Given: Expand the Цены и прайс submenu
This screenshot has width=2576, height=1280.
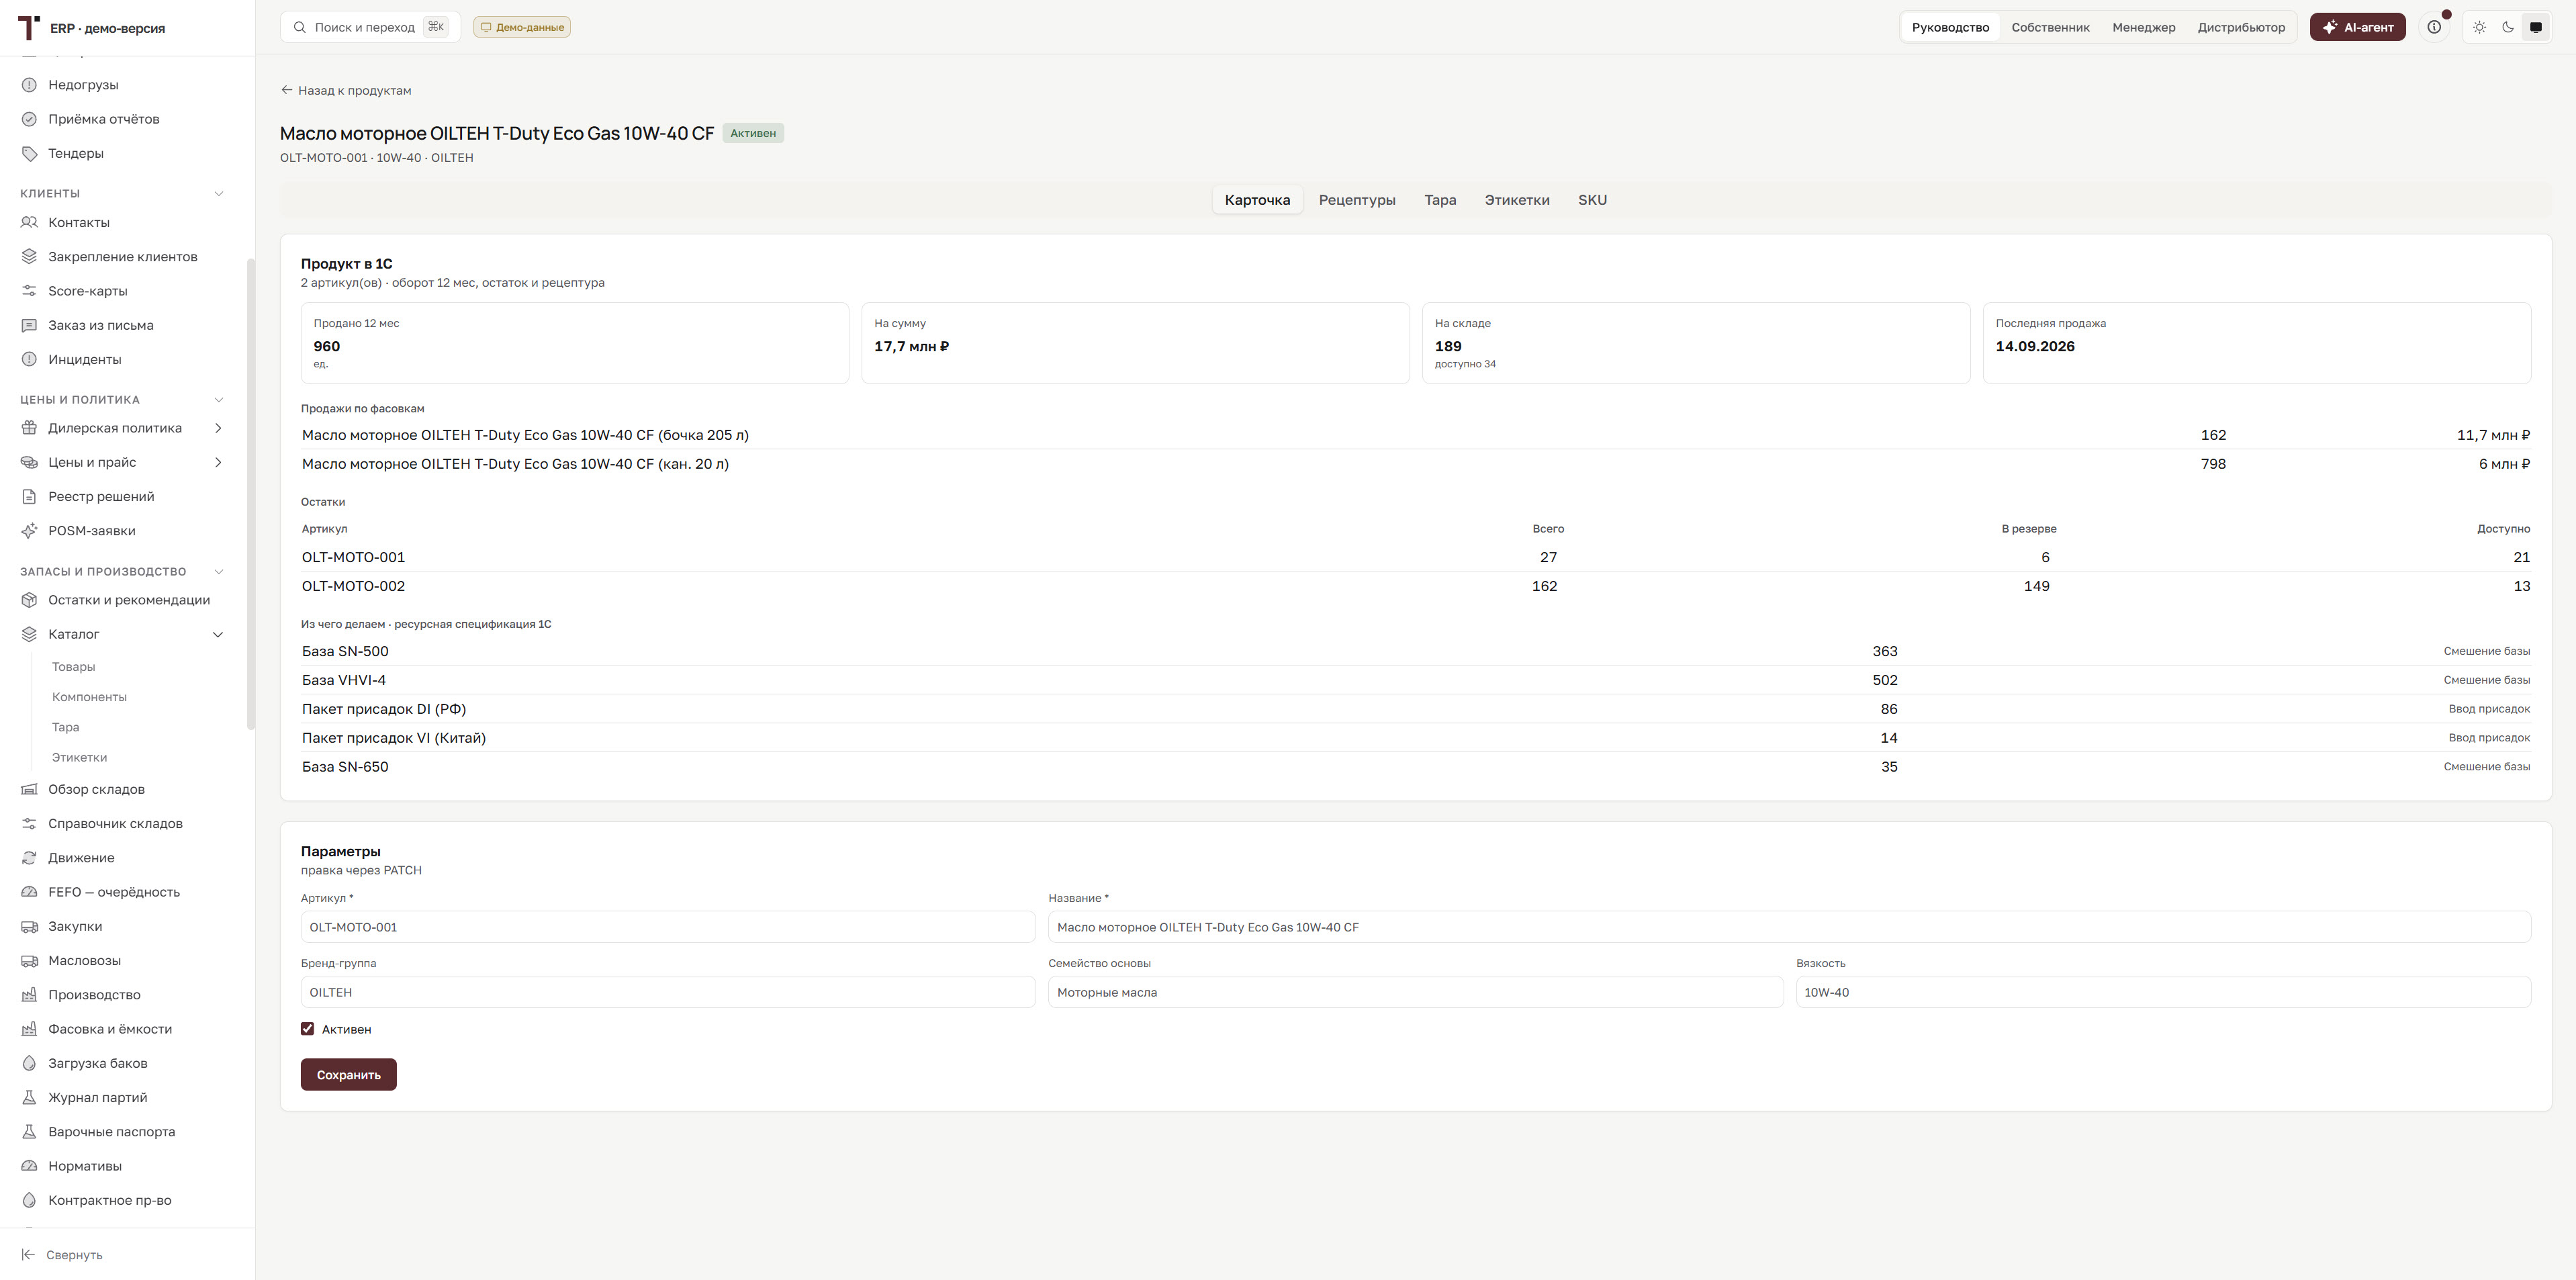Looking at the screenshot, I should coord(218,462).
